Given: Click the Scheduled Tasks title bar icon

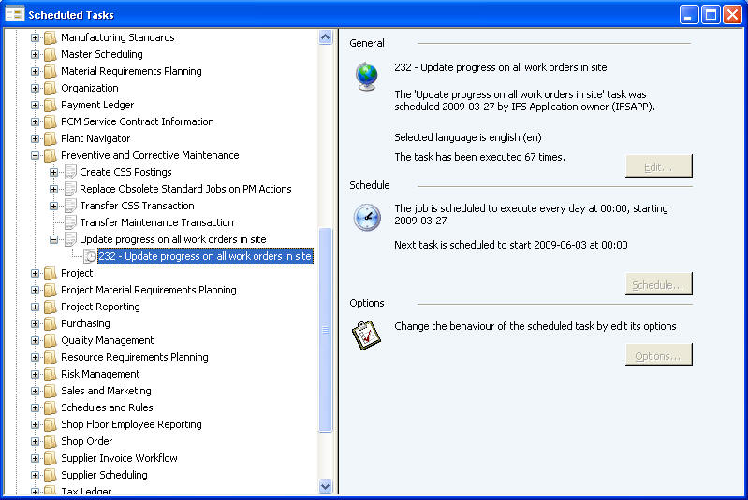Looking at the screenshot, I should click(x=14, y=14).
